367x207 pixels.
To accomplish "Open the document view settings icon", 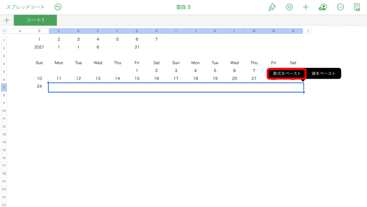I will 357,7.
